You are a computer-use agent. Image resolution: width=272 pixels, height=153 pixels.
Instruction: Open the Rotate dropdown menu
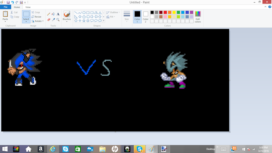[x=38, y=21]
